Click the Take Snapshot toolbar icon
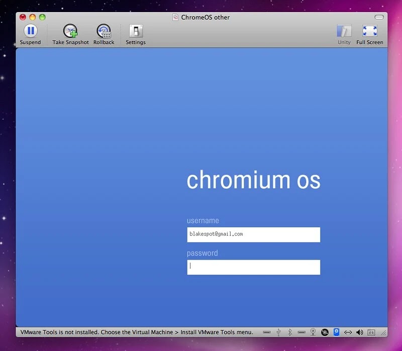This screenshot has width=402, height=351. pos(70,31)
